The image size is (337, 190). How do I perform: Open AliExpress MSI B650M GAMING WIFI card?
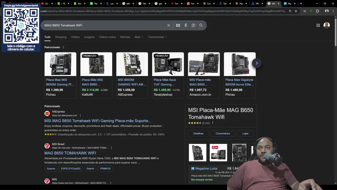[x=132, y=75]
